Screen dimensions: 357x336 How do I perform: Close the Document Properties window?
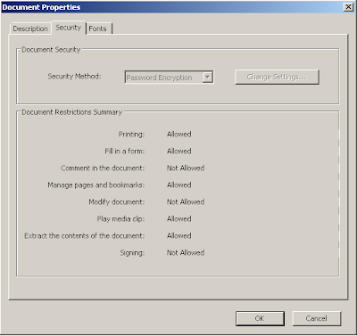pos(348,7)
